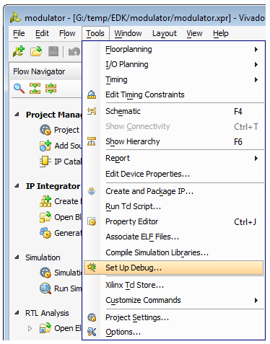Choose Schematic from Tools menu
Image resolution: width=270 pixels, height=344 pixels.
173,111
